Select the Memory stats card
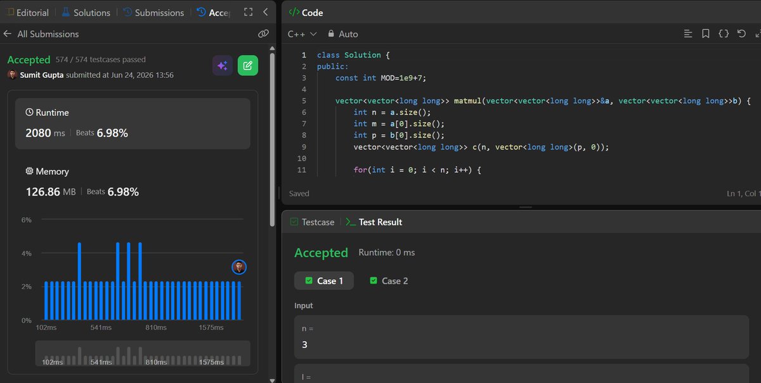 click(x=133, y=182)
